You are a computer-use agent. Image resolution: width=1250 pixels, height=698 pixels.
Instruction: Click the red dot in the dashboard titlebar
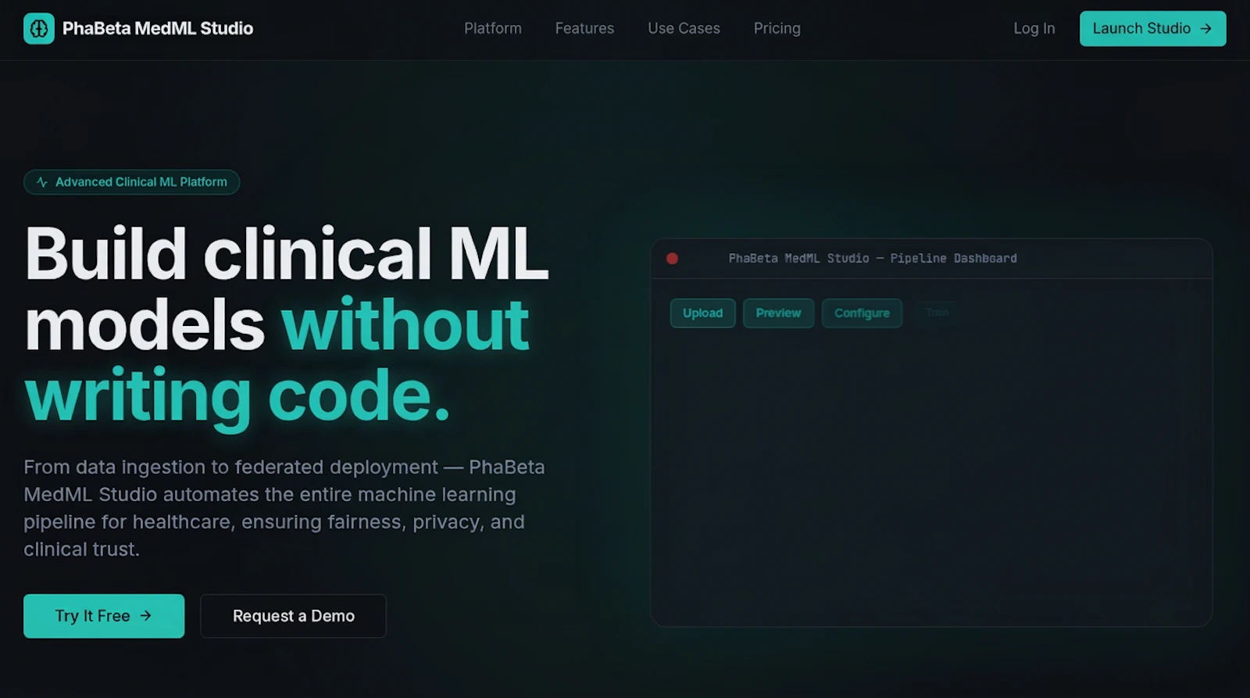point(672,259)
